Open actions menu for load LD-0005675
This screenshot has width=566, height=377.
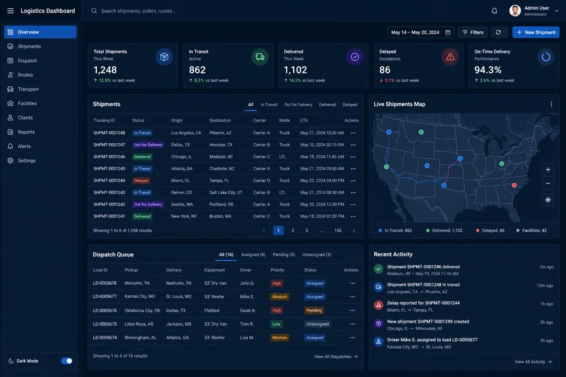[x=352, y=324]
